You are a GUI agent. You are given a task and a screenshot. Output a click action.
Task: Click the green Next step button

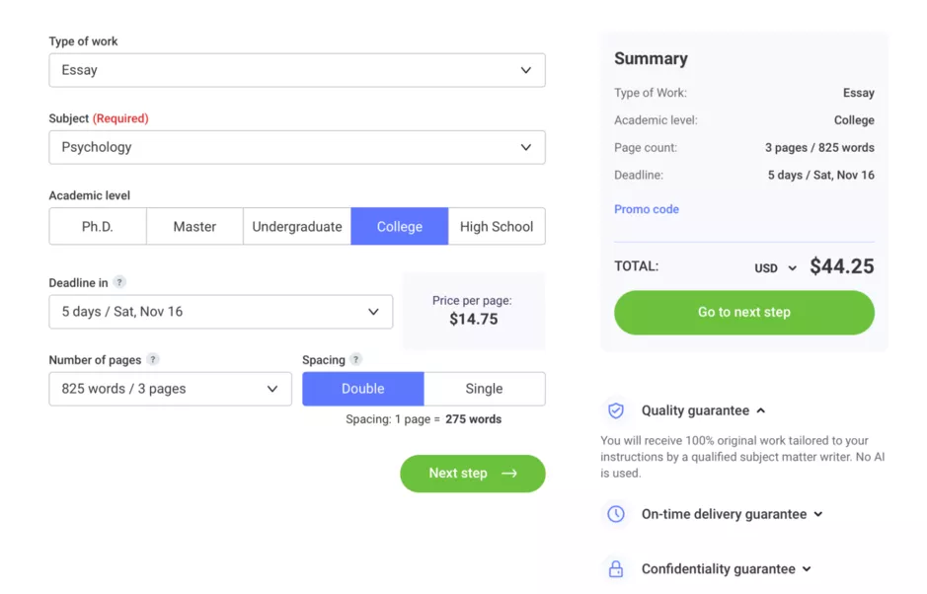point(472,474)
